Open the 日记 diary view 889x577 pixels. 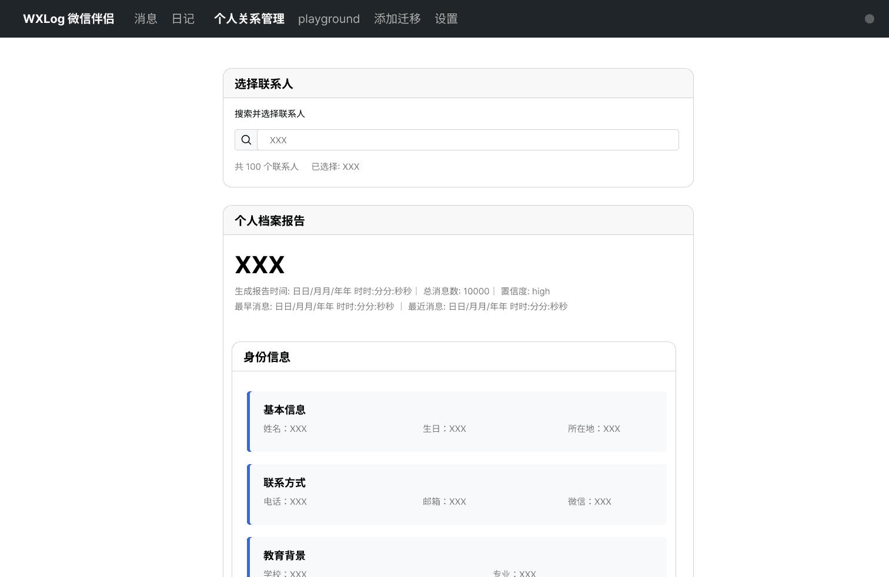[x=183, y=19]
